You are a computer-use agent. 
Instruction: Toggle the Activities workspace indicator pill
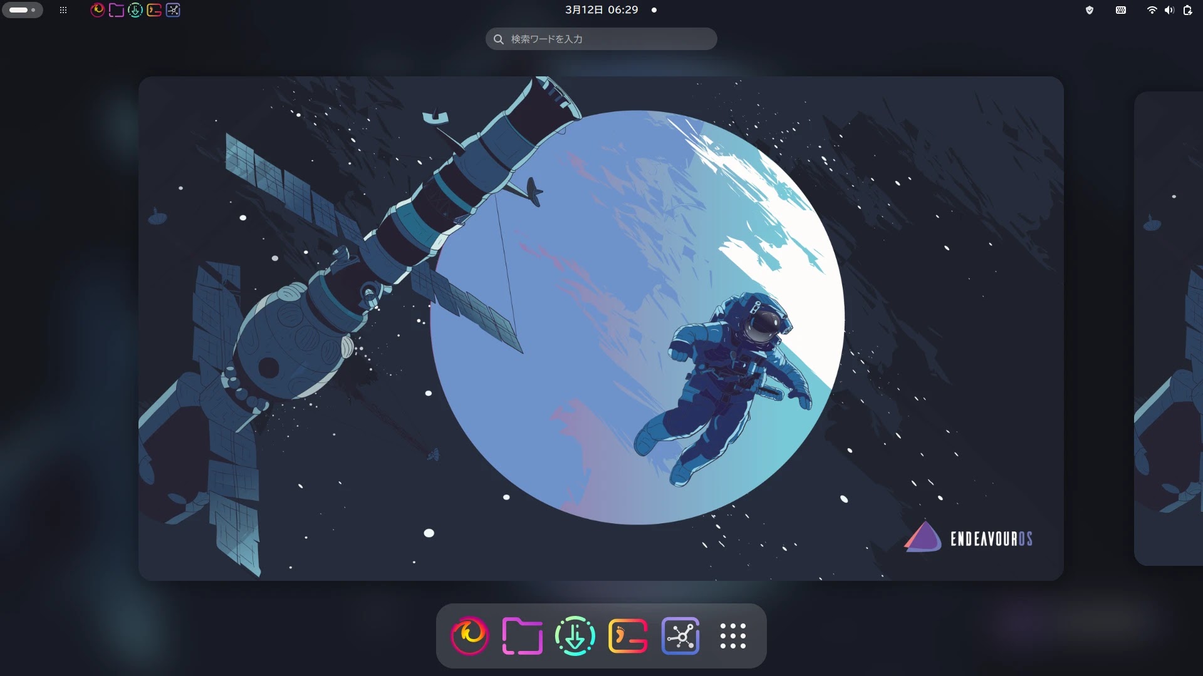coord(23,10)
